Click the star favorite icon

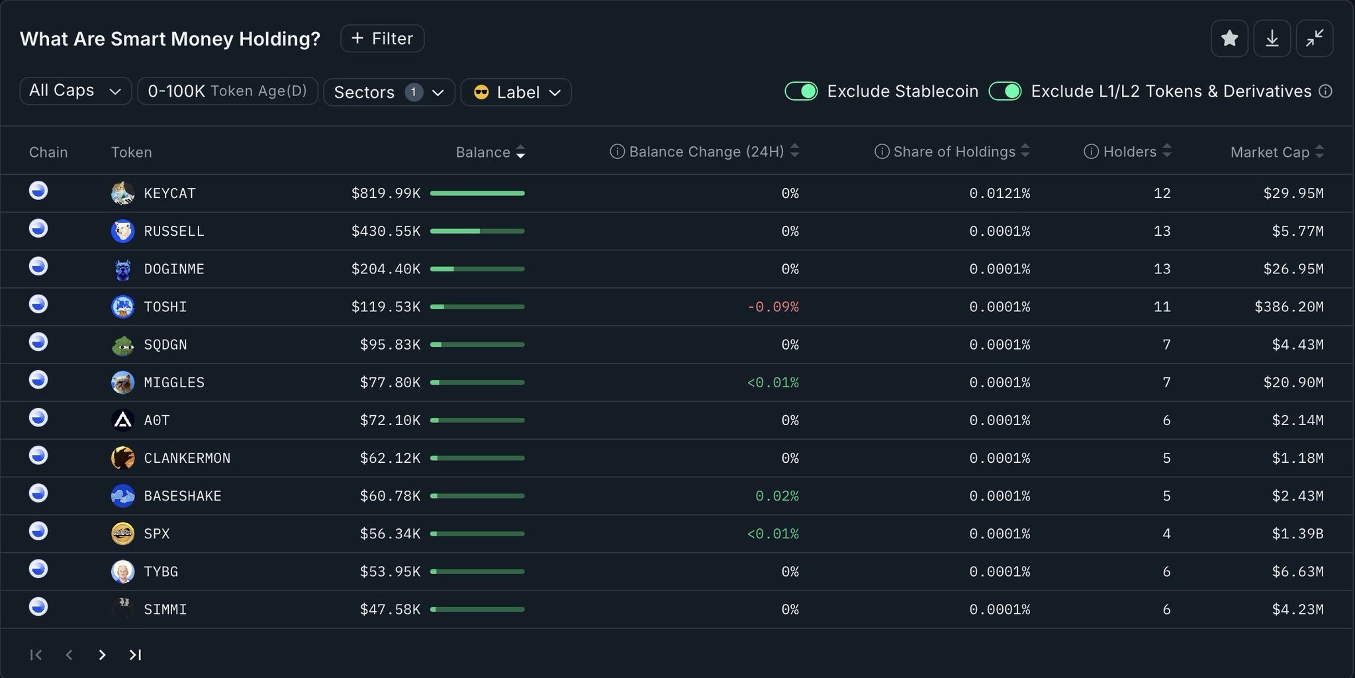coord(1229,38)
